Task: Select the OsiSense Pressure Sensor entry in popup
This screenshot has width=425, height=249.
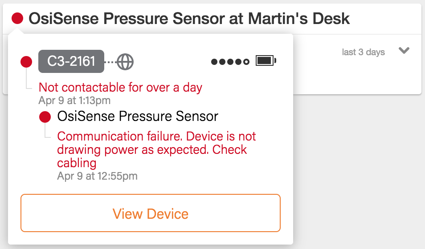Action: click(138, 116)
